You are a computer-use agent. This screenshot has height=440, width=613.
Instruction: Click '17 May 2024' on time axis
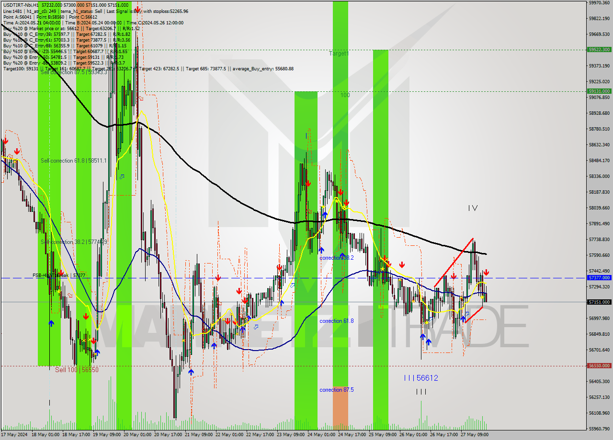(15, 435)
